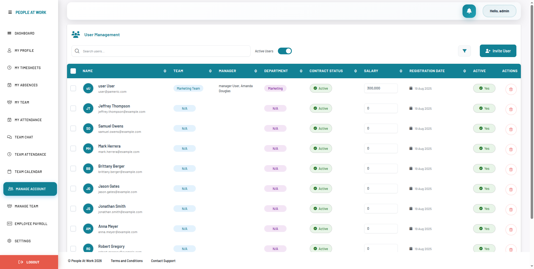Image resolution: width=534 pixels, height=269 pixels.
Task: Select the checkbox for Samuel Owens
Action: coord(73,128)
